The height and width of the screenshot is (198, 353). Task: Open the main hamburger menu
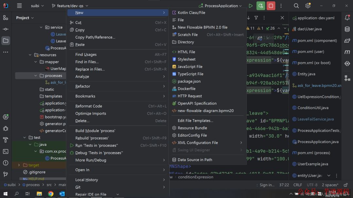[x=19, y=6]
